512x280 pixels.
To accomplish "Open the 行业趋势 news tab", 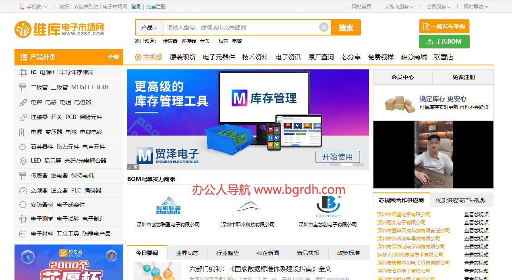I will click(227, 253).
